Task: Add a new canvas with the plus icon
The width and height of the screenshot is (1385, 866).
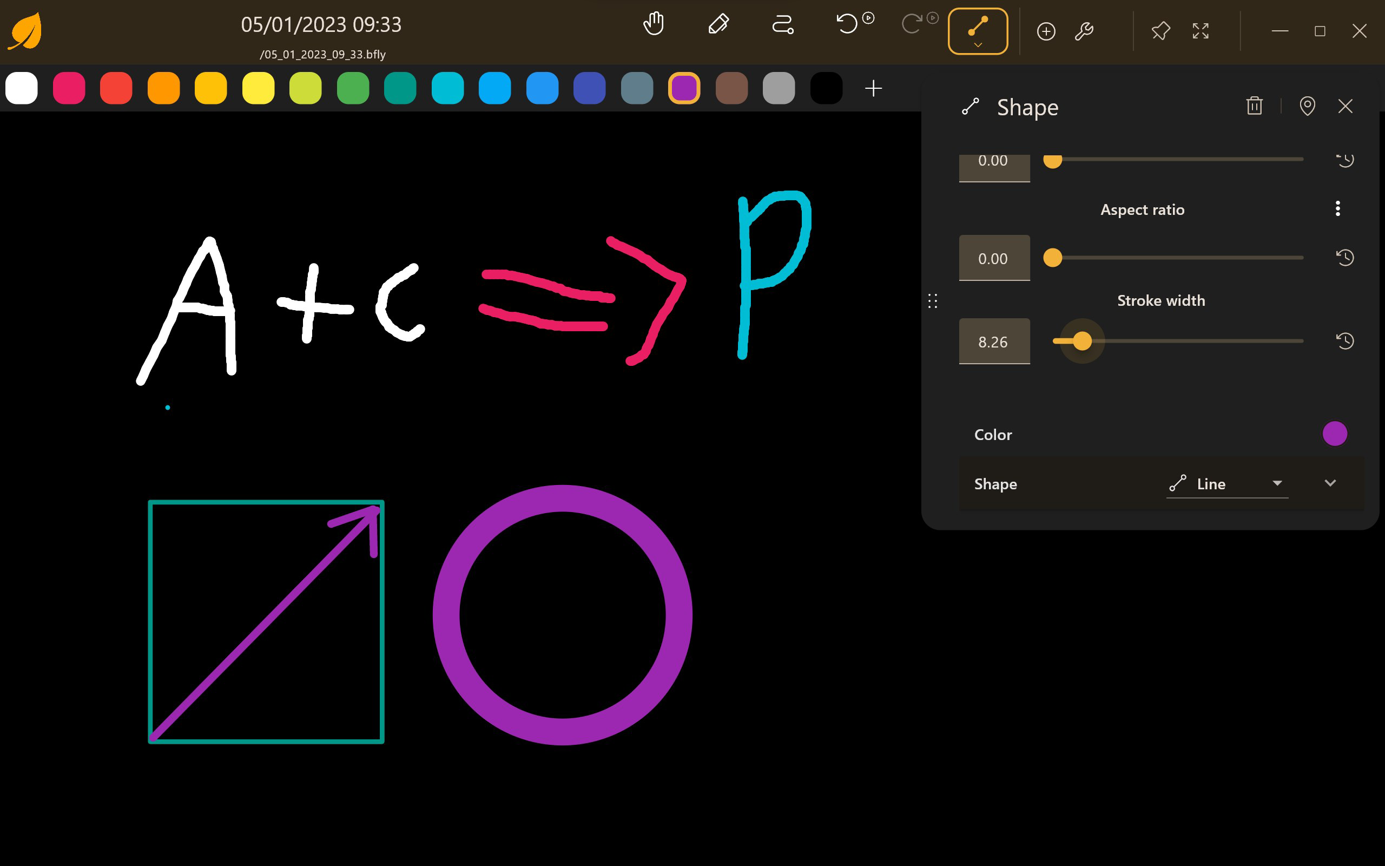Action: [x=1046, y=31]
